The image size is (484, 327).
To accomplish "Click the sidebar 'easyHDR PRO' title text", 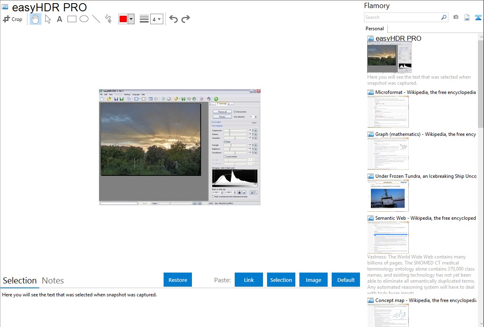I will pos(398,38).
